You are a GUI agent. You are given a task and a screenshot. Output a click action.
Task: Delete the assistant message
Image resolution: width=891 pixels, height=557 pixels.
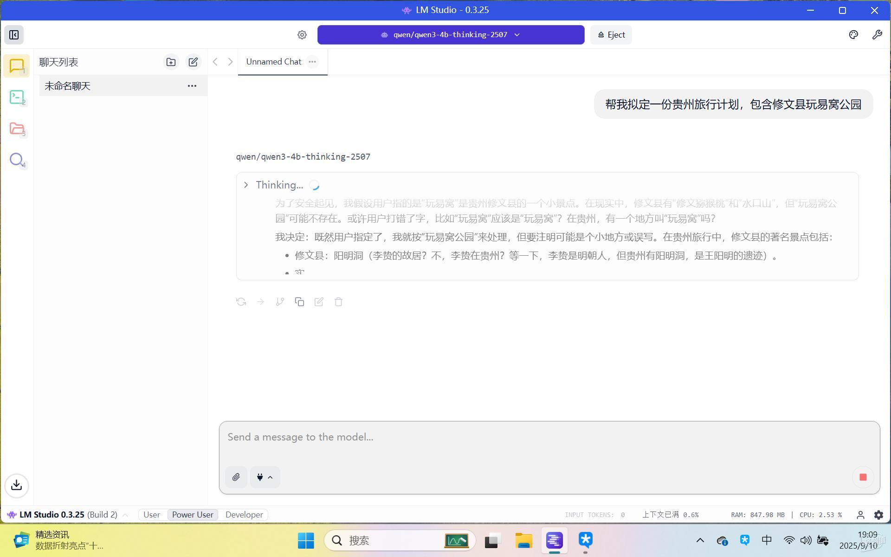point(338,302)
